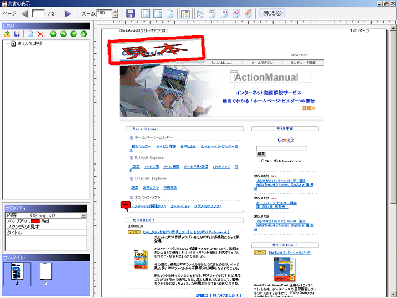Image resolution: width=397 pixels, height=298 pixels.
Task: Increase zoom with the up stepper
Action: tap(115, 12)
